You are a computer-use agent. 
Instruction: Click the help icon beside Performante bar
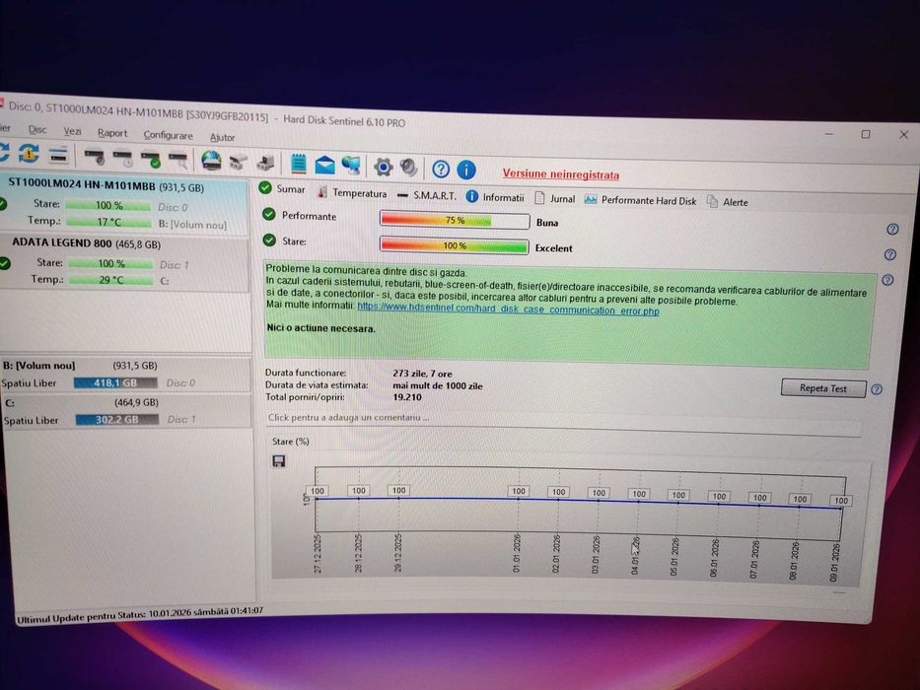[x=892, y=230]
